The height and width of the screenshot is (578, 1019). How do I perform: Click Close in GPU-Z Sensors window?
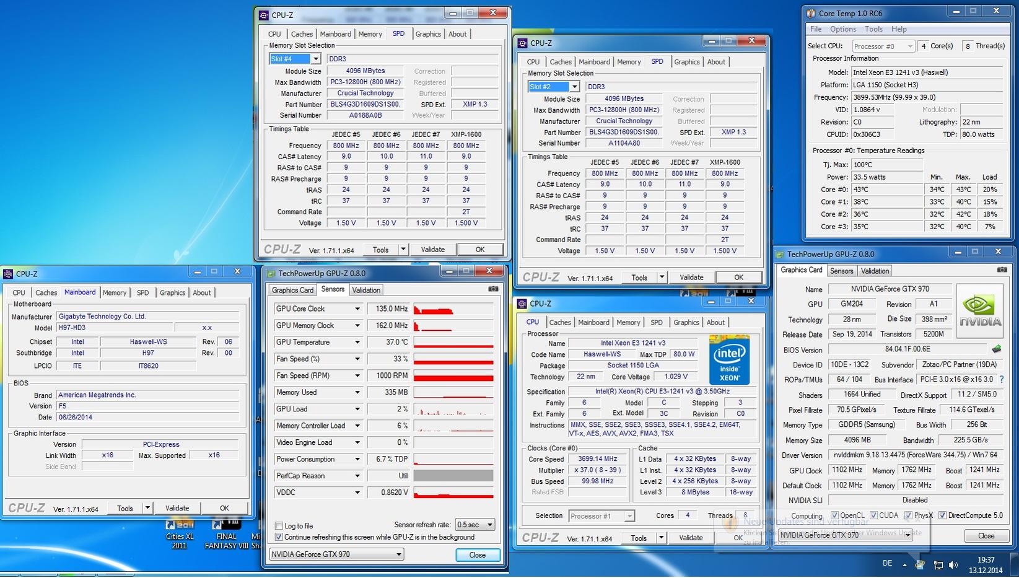pyautogui.click(x=478, y=555)
